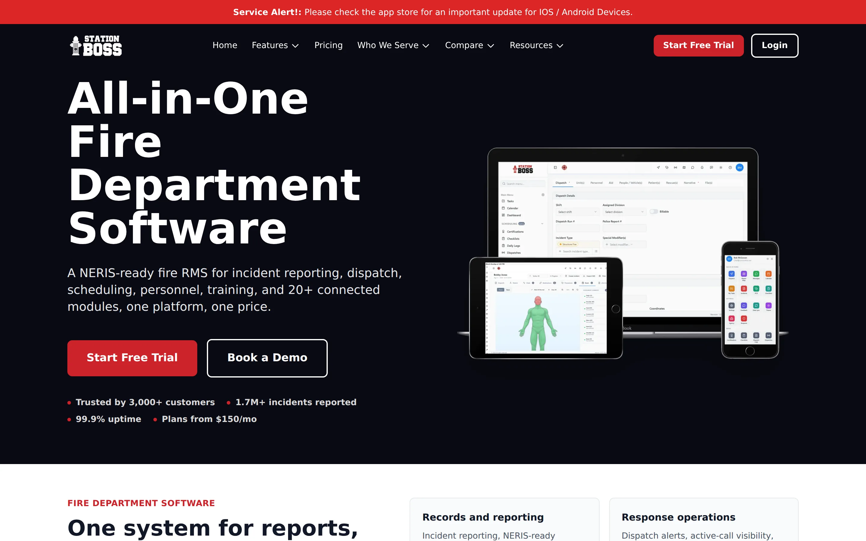Click the "Plans from $150/mo" text

coord(209,419)
